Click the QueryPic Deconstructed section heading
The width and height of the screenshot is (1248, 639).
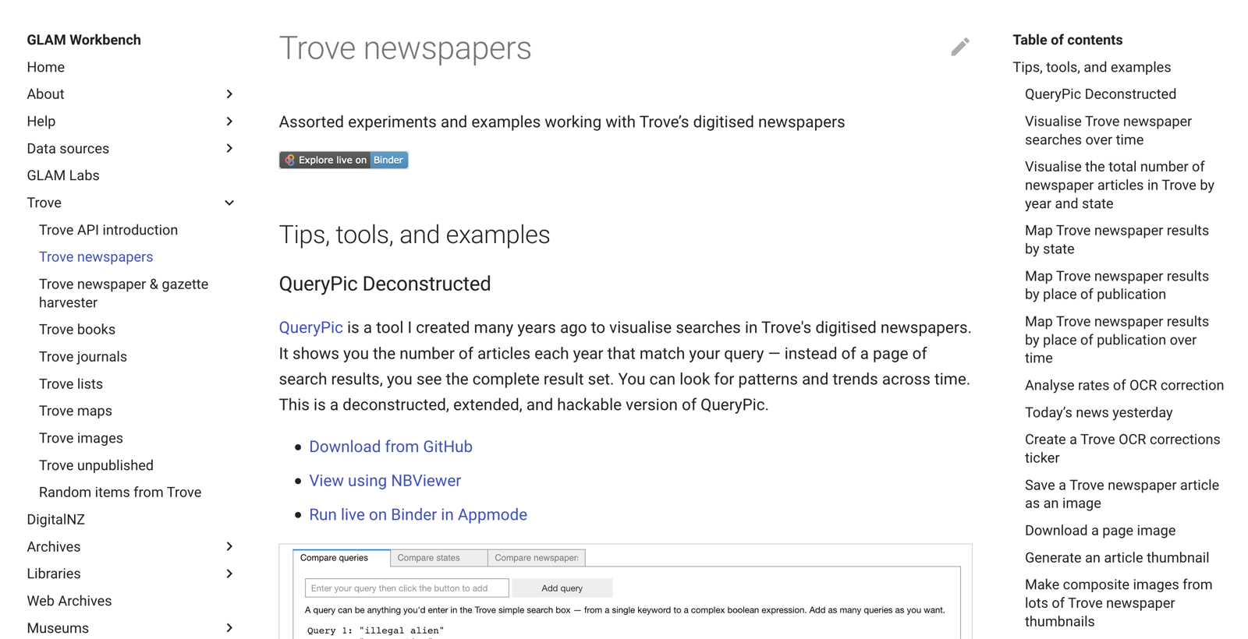[385, 284]
